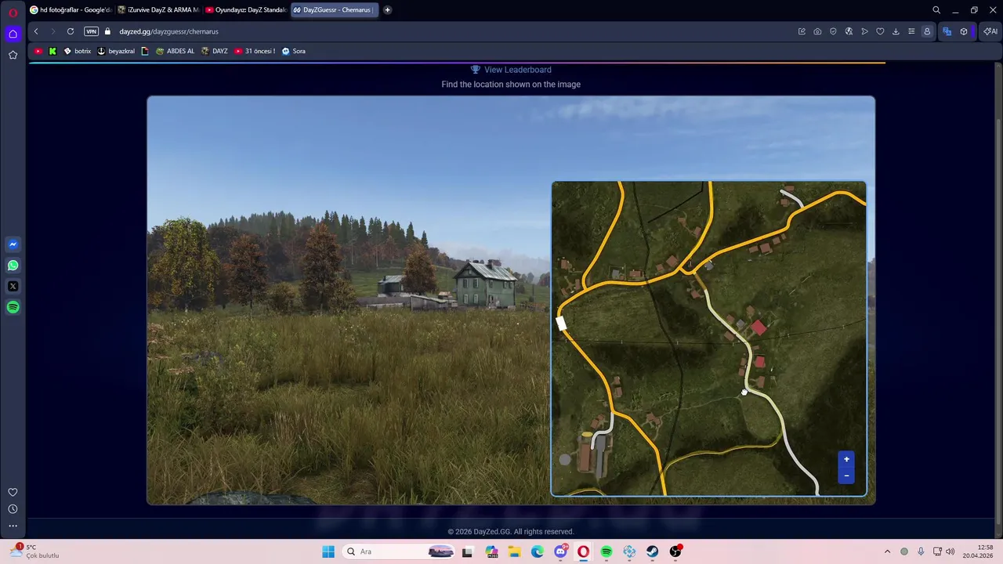Open the Sora bookmark
Screen dimensions: 1003x564
pos(294,51)
